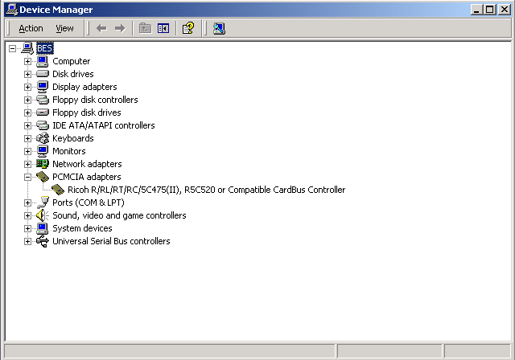Click the Ports (COM & LPT) icon

tap(43, 202)
